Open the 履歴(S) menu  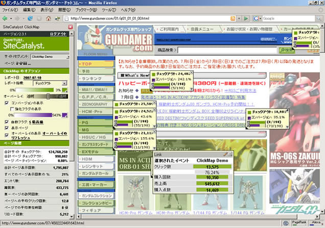pos(64,10)
